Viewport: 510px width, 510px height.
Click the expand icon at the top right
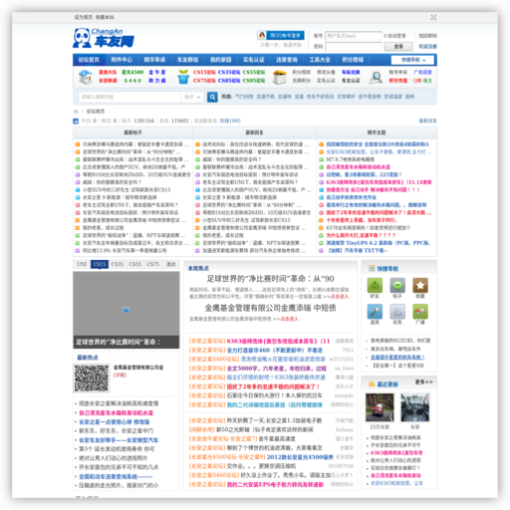[x=433, y=17]
